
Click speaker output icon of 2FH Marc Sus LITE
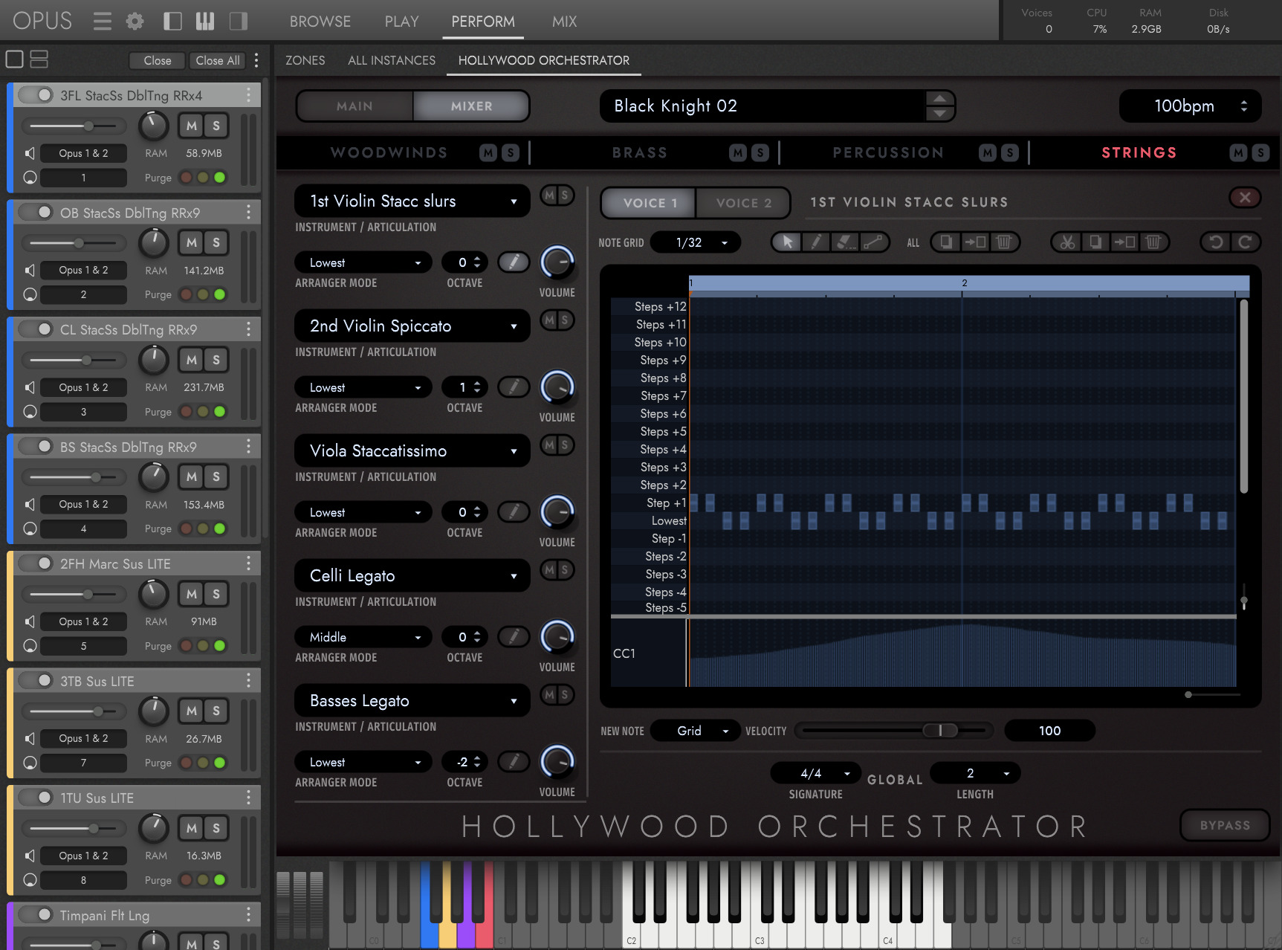tap(30, 621)
